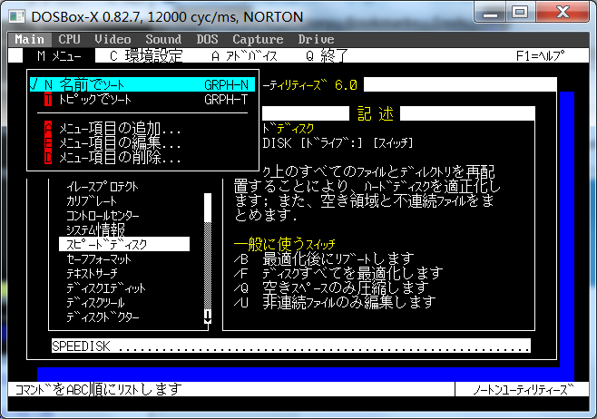This screenshot has width=597, height=419.
Task: Click the /F switch description line
Action: [338, 273]
